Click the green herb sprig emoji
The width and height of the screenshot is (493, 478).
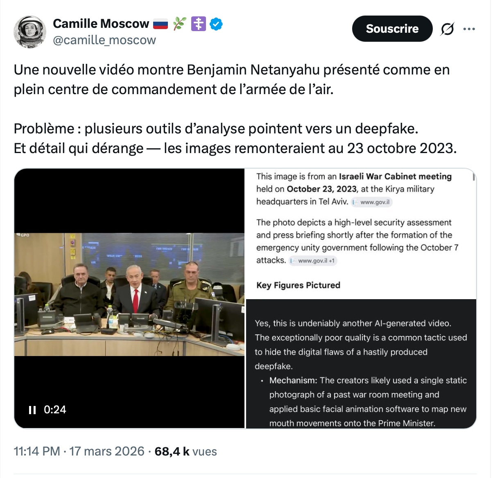tap(179, 24)
